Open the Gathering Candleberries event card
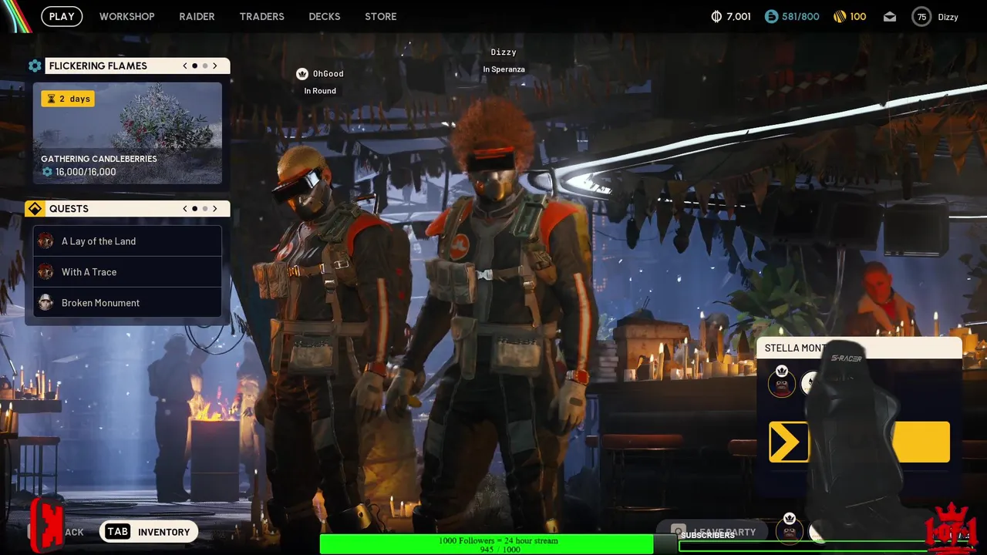The width and height of the screenshot is (987, 555). click(127, 133)
